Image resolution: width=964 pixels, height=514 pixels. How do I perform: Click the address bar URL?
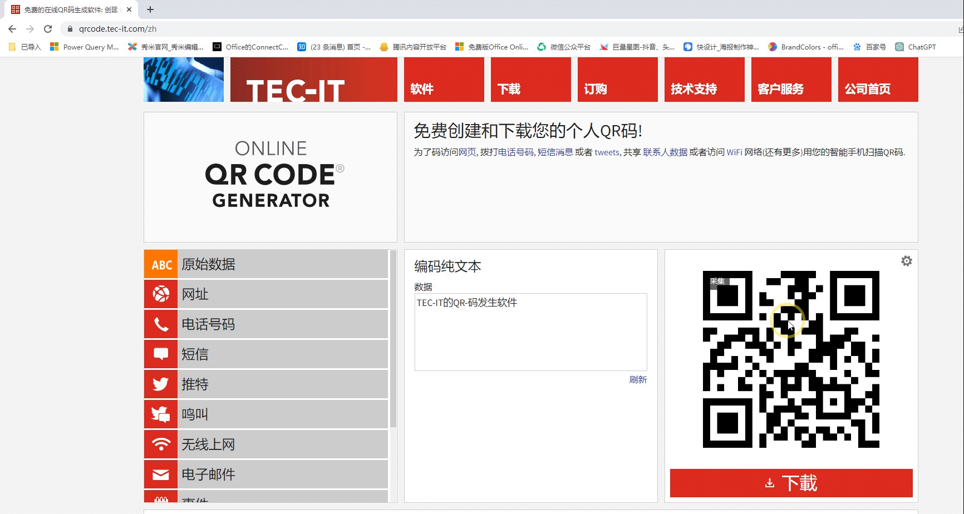117,29
